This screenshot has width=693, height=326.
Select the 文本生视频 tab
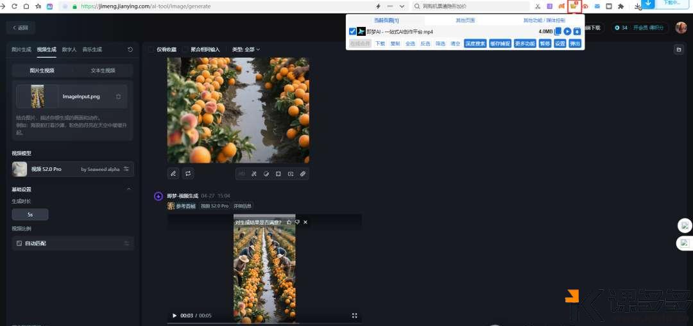[103, 70]
